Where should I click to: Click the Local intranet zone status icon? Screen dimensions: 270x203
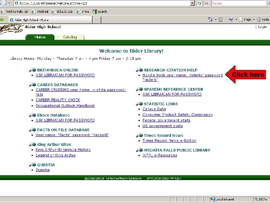[x=213, y=199]
